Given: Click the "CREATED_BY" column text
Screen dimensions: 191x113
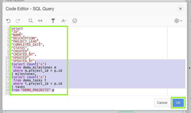Looking at the screenshot, I should click(x=23, y=54).
